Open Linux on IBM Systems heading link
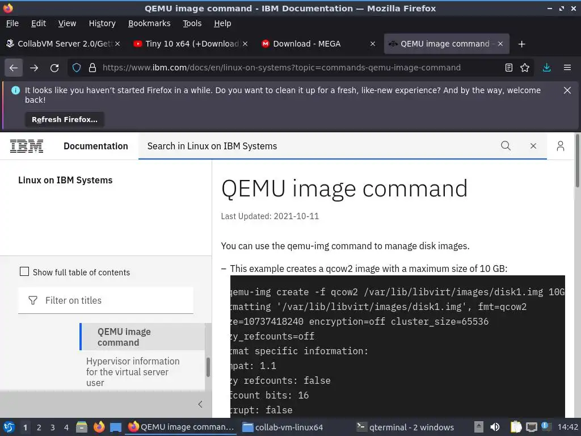Image resolution: width=581 pixels, height=436 pixels. (65, 180)
